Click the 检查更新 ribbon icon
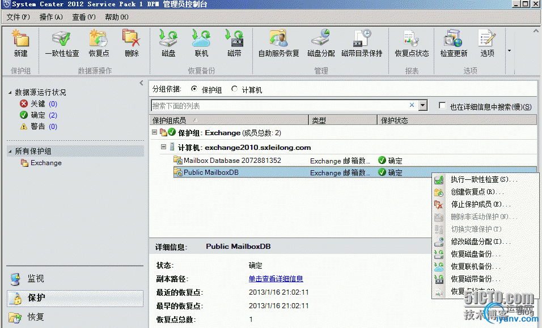The width and height of the screenshot is (542, 328). (x=453, y=38)
